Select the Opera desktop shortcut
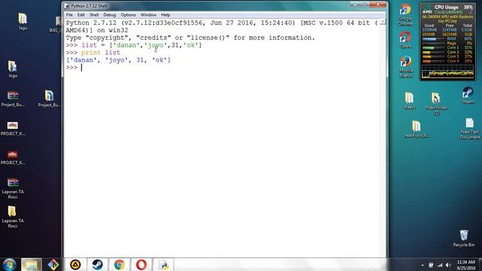The height and width of the screenshot is (271, 482). click(405, 40)
